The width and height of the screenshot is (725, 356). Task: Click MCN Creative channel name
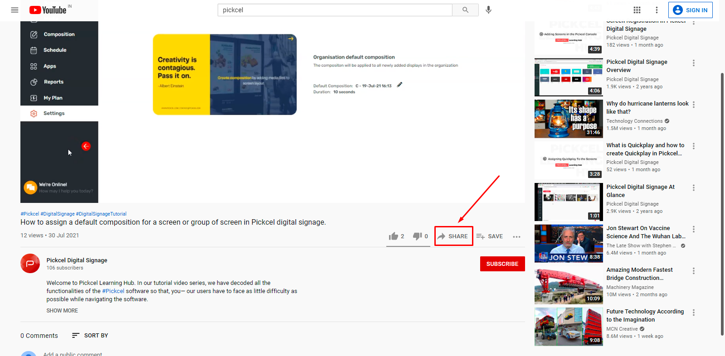pos(622,329)
